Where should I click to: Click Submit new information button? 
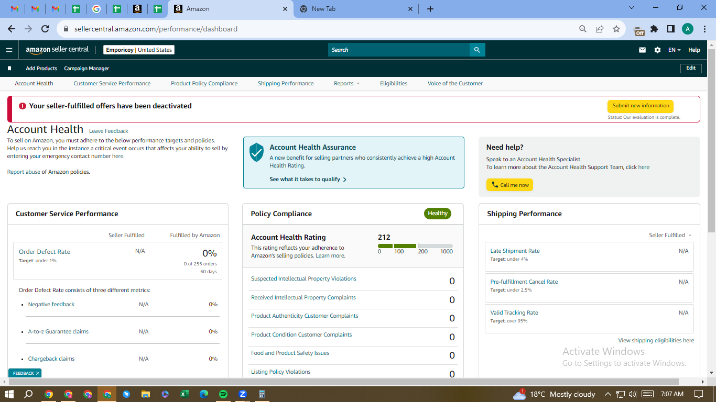(641, 106)
